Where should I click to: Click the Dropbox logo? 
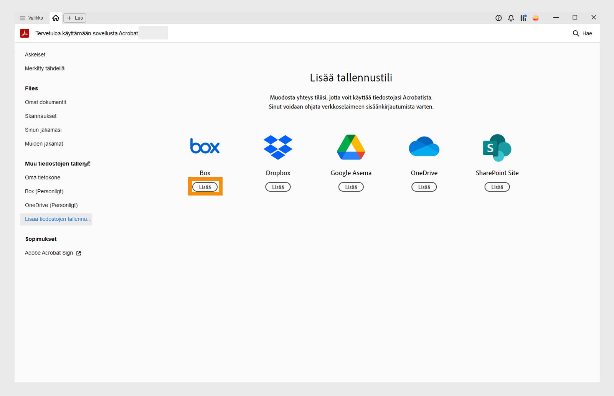pos(278,147)
